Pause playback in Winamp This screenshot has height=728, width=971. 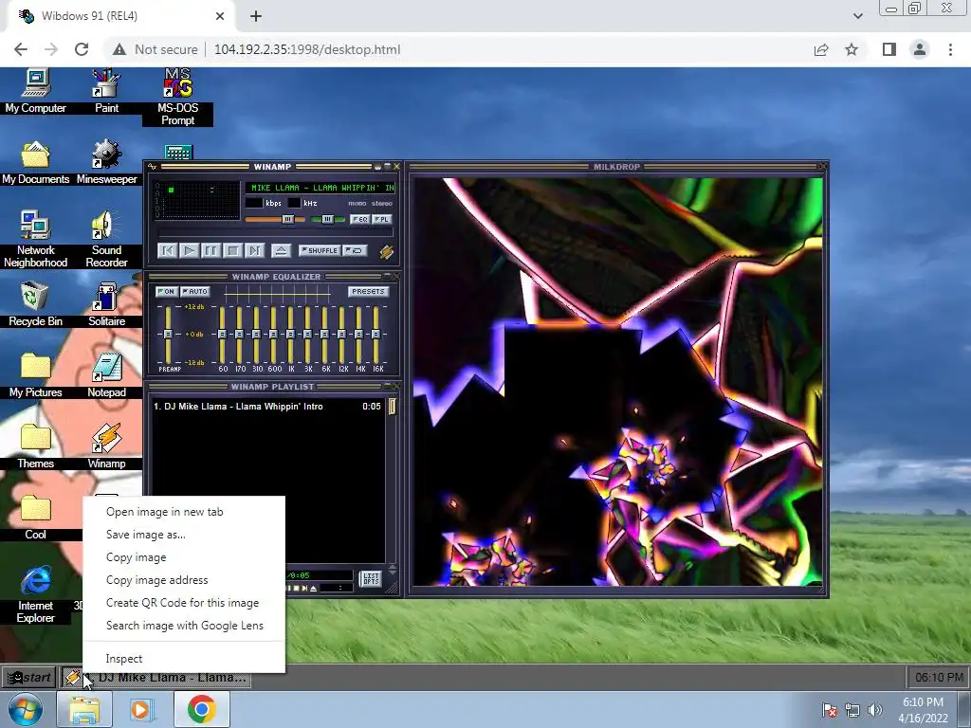pos(211,250)
